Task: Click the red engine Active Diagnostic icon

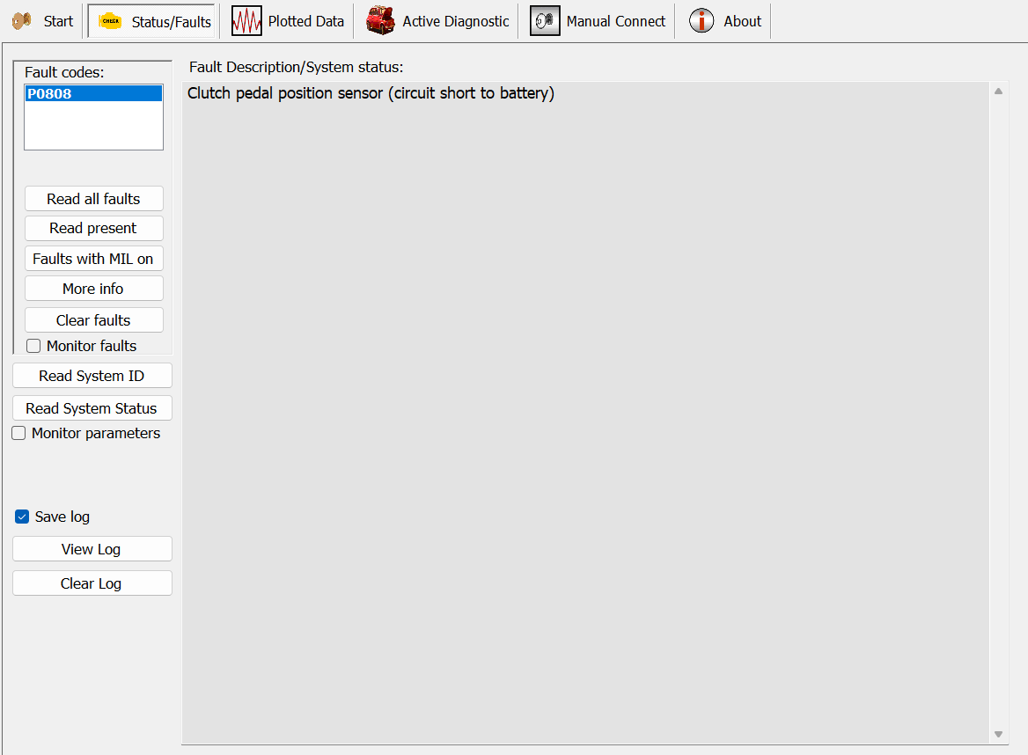Action: point(380,21)
